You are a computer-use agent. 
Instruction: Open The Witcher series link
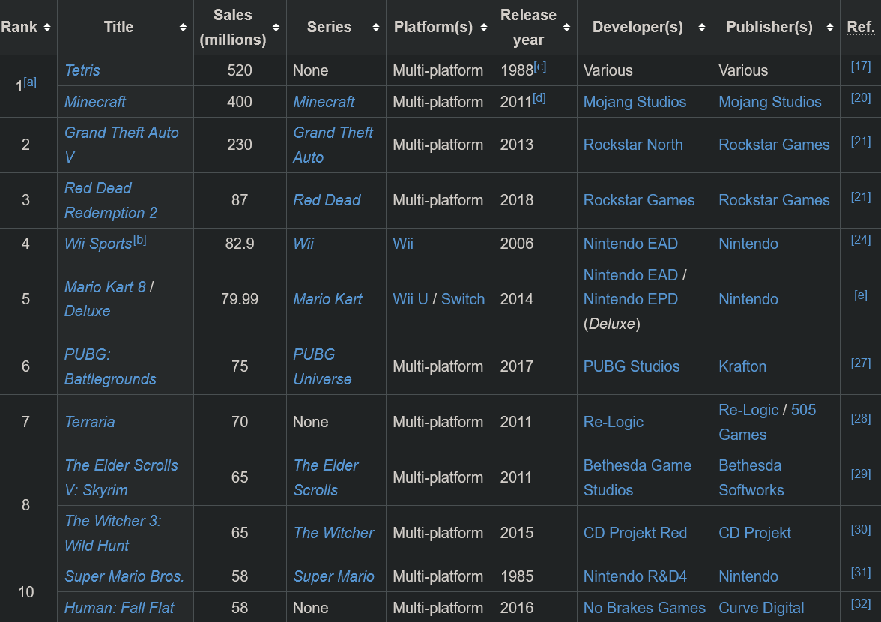tap(334, 534)
